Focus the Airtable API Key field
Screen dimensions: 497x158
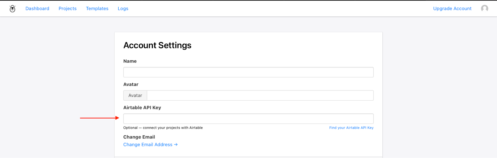(x=248, y=119)
